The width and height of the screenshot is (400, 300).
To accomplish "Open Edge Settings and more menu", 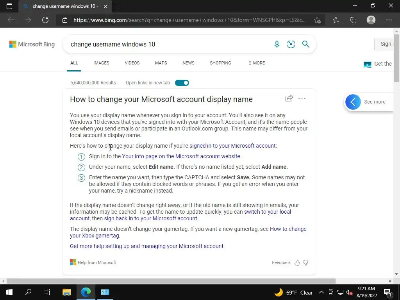I will 389,20.
